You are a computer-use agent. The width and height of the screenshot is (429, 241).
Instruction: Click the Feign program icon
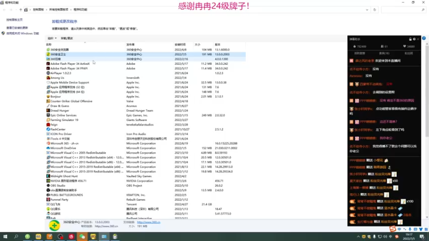coord(48,125)
